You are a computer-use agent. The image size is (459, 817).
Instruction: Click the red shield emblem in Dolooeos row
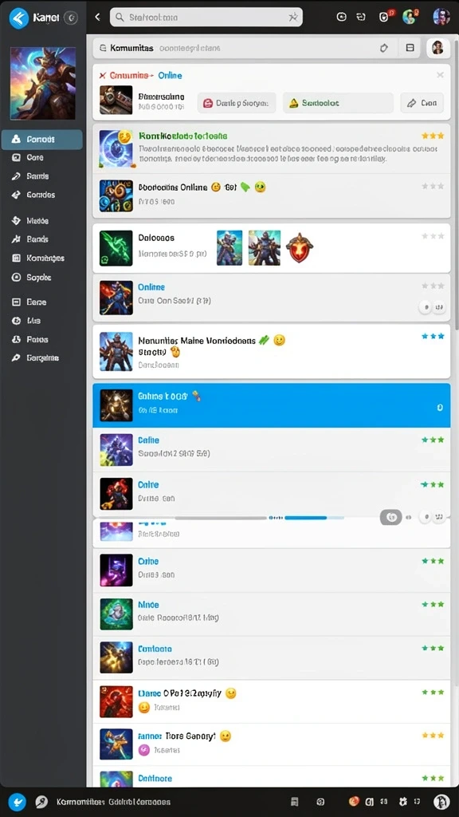coord(300,247)
